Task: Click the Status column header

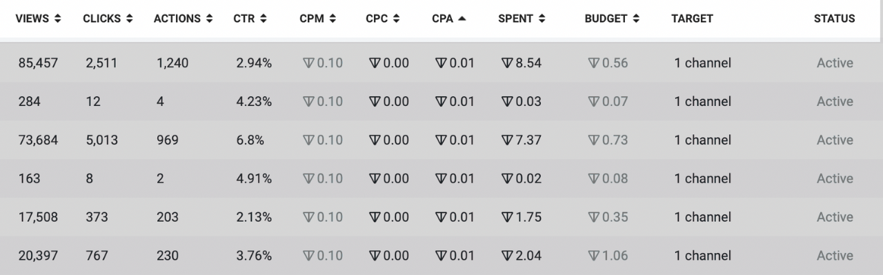Action: tap(834, 19)
